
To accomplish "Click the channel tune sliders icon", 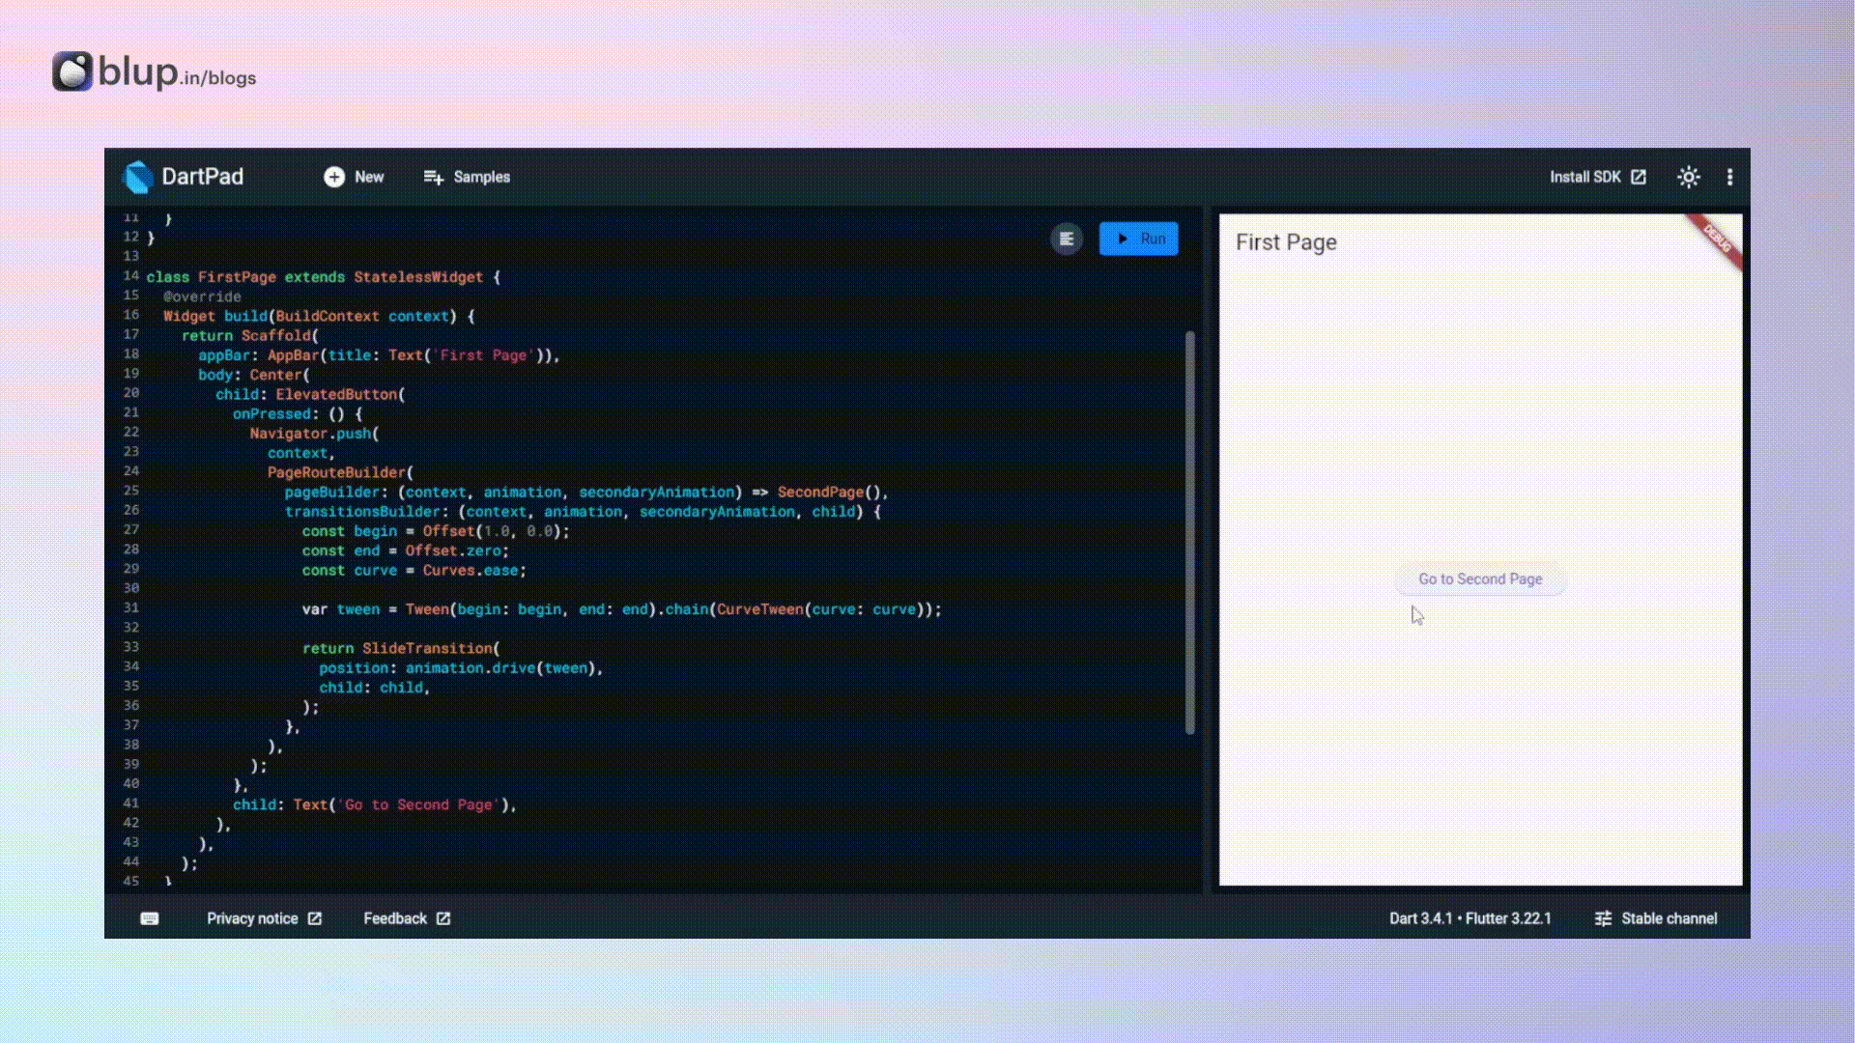I will 1603,918.
